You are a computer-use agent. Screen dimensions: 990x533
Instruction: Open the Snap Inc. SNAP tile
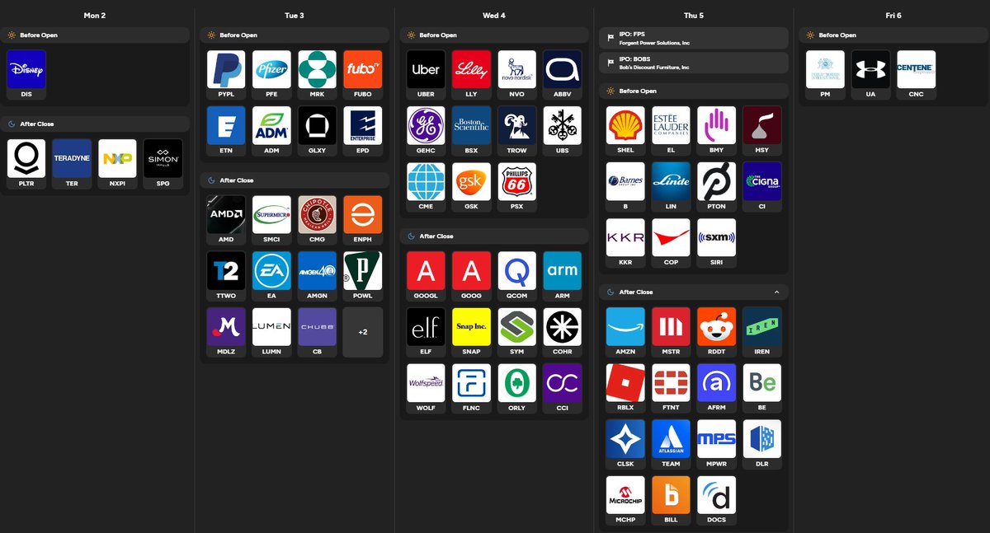tap(472, 331)
